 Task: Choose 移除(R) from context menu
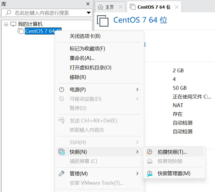point(99,77)
